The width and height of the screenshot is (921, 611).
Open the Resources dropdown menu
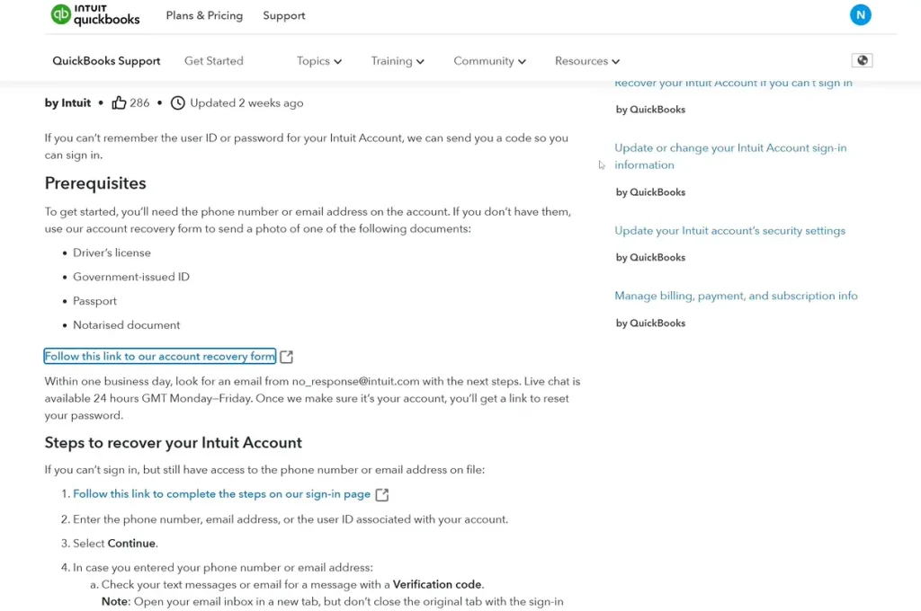click(x=586, y=61)
